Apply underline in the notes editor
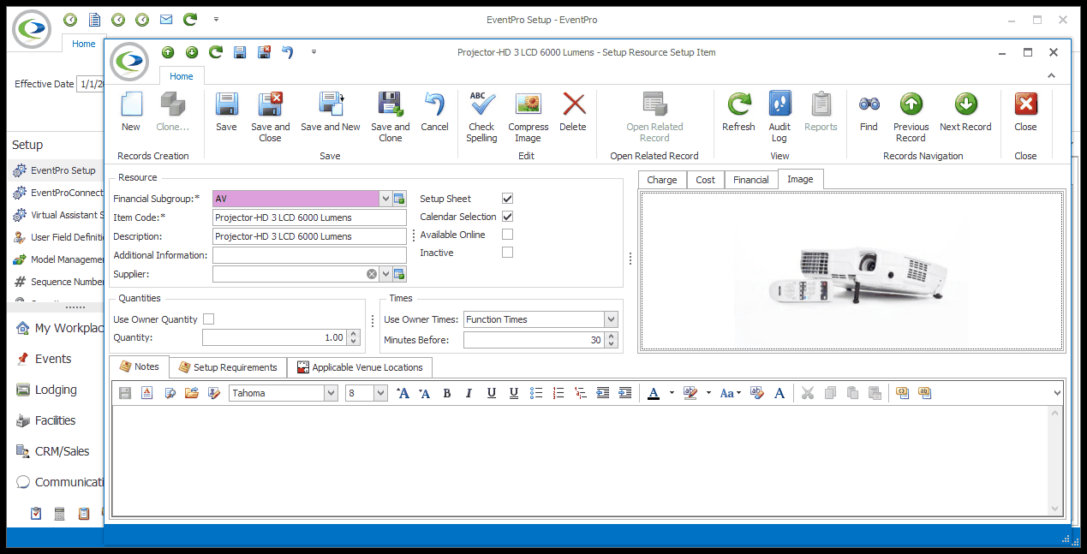 [491, 393]
